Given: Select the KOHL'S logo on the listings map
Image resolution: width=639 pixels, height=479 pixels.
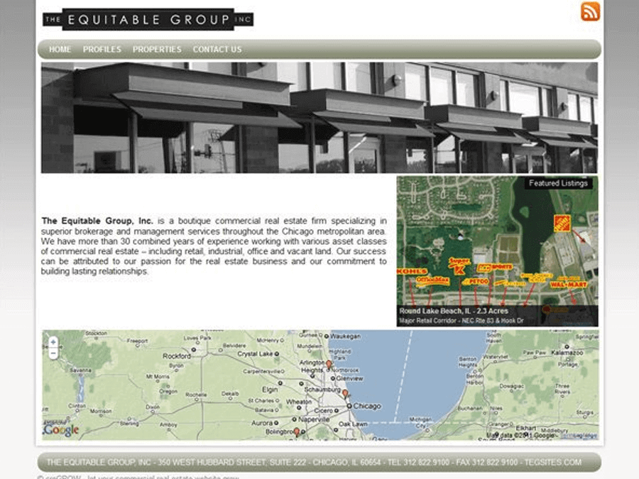Looking at the screenshot, I should click(x=411, y=270).
